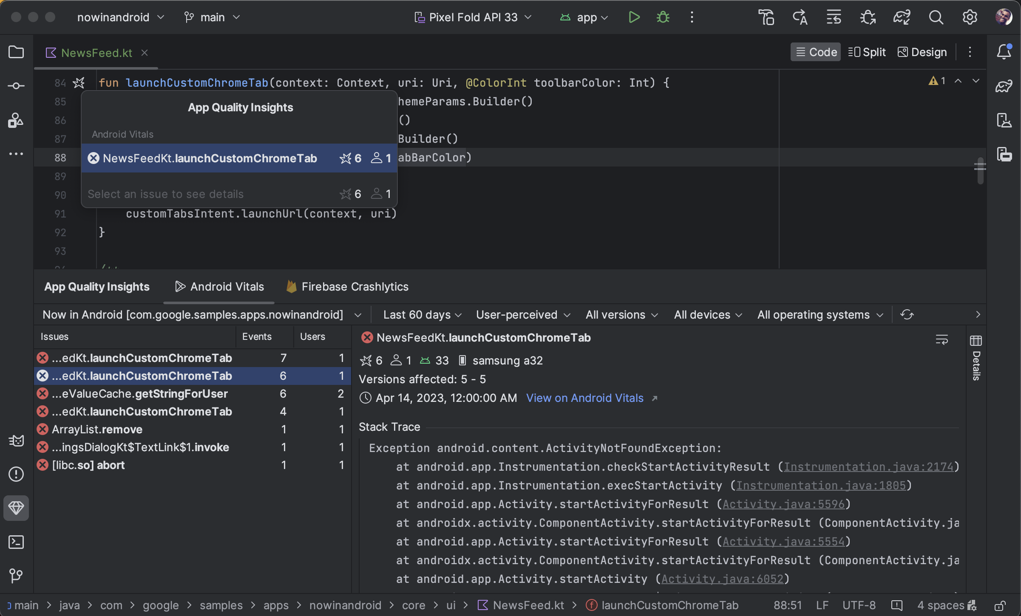Click the App Quality Insights panel icon

(x=16, y=508)
